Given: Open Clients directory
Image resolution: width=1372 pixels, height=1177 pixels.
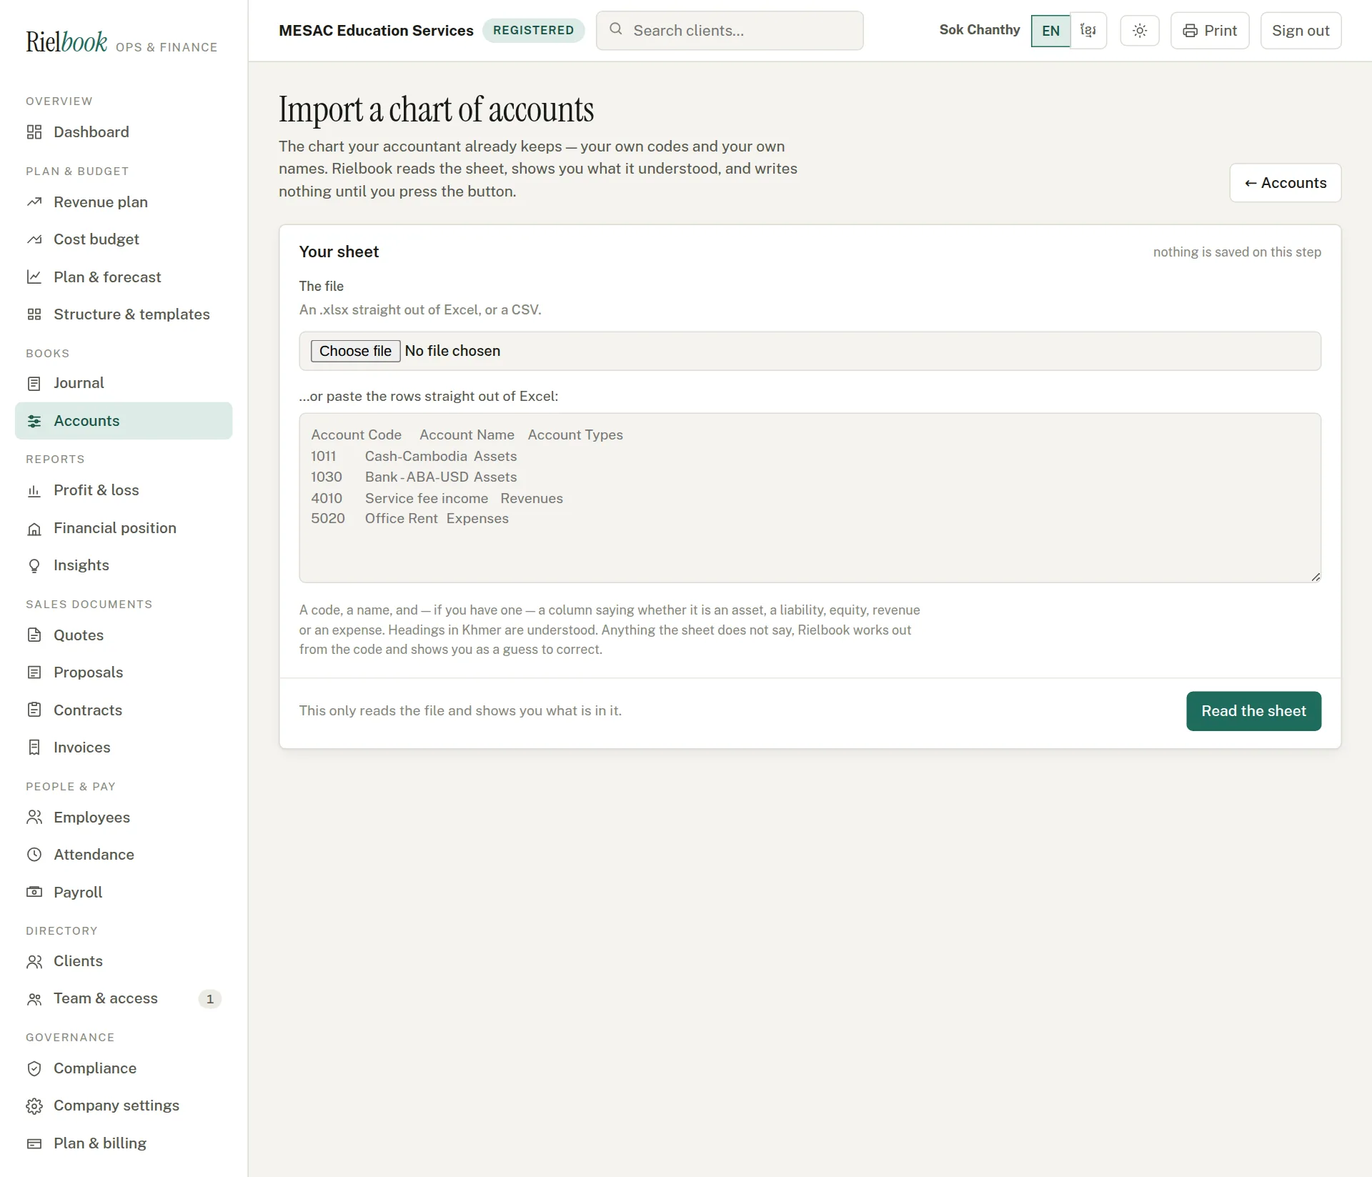Looking at the screenshot, I should pos(124,961).
